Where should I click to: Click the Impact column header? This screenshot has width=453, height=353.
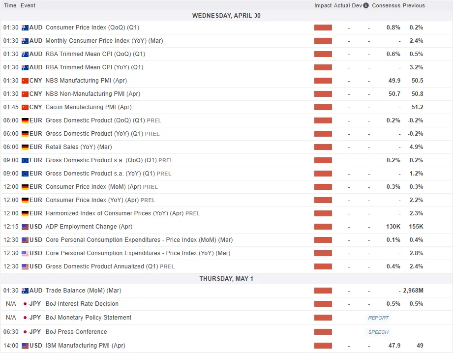pos(323,5)
